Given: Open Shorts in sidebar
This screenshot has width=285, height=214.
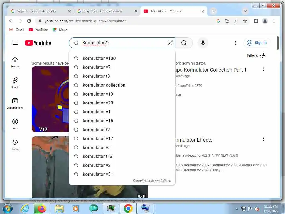Looking at the screenshot, I should pyautogui.click(x=15, y=83).
